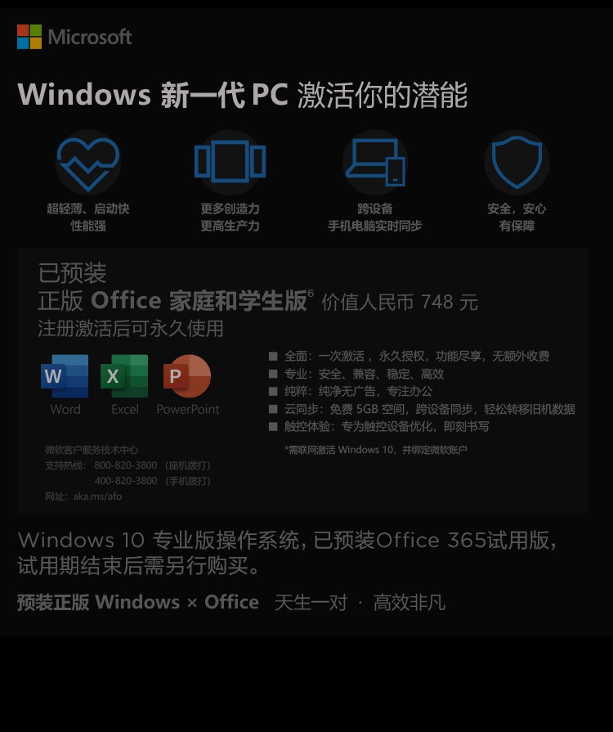The image size is (613, 732).
Task: Open the PowerPoint app icon
Action: coord(187,375)
